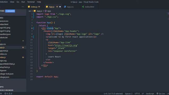Change the LF end of line sequence
This screenshot has width=169, height=95.
(143, 94)
